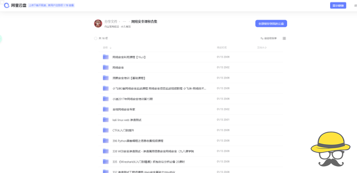Click the folder icon for kali linux web 渗透测试
The image size is (357, 173).
click(106, 120)
